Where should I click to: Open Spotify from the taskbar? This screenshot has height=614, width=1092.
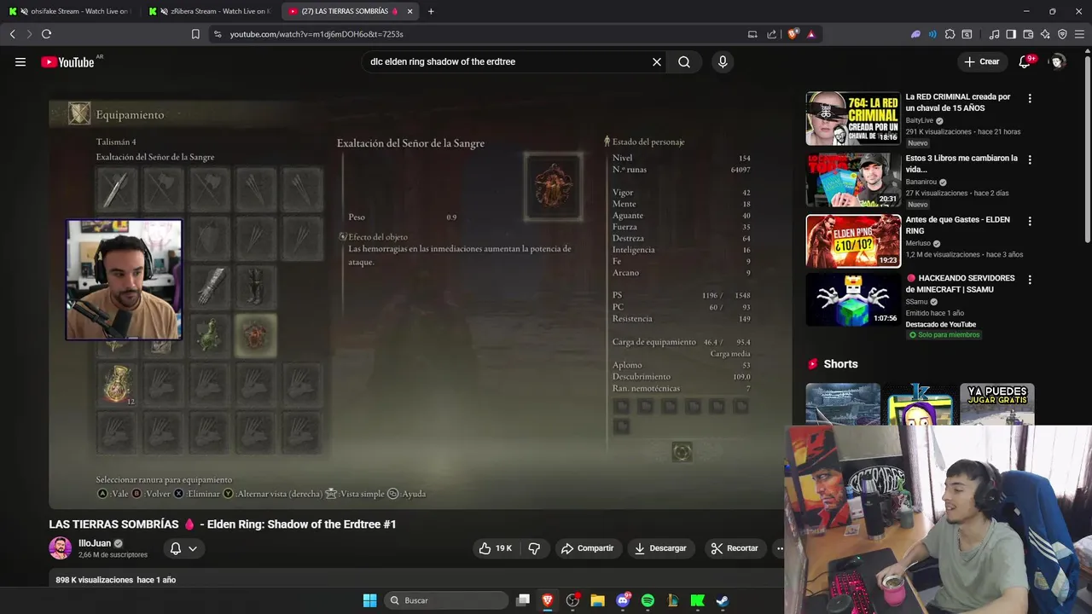point(648,600)
